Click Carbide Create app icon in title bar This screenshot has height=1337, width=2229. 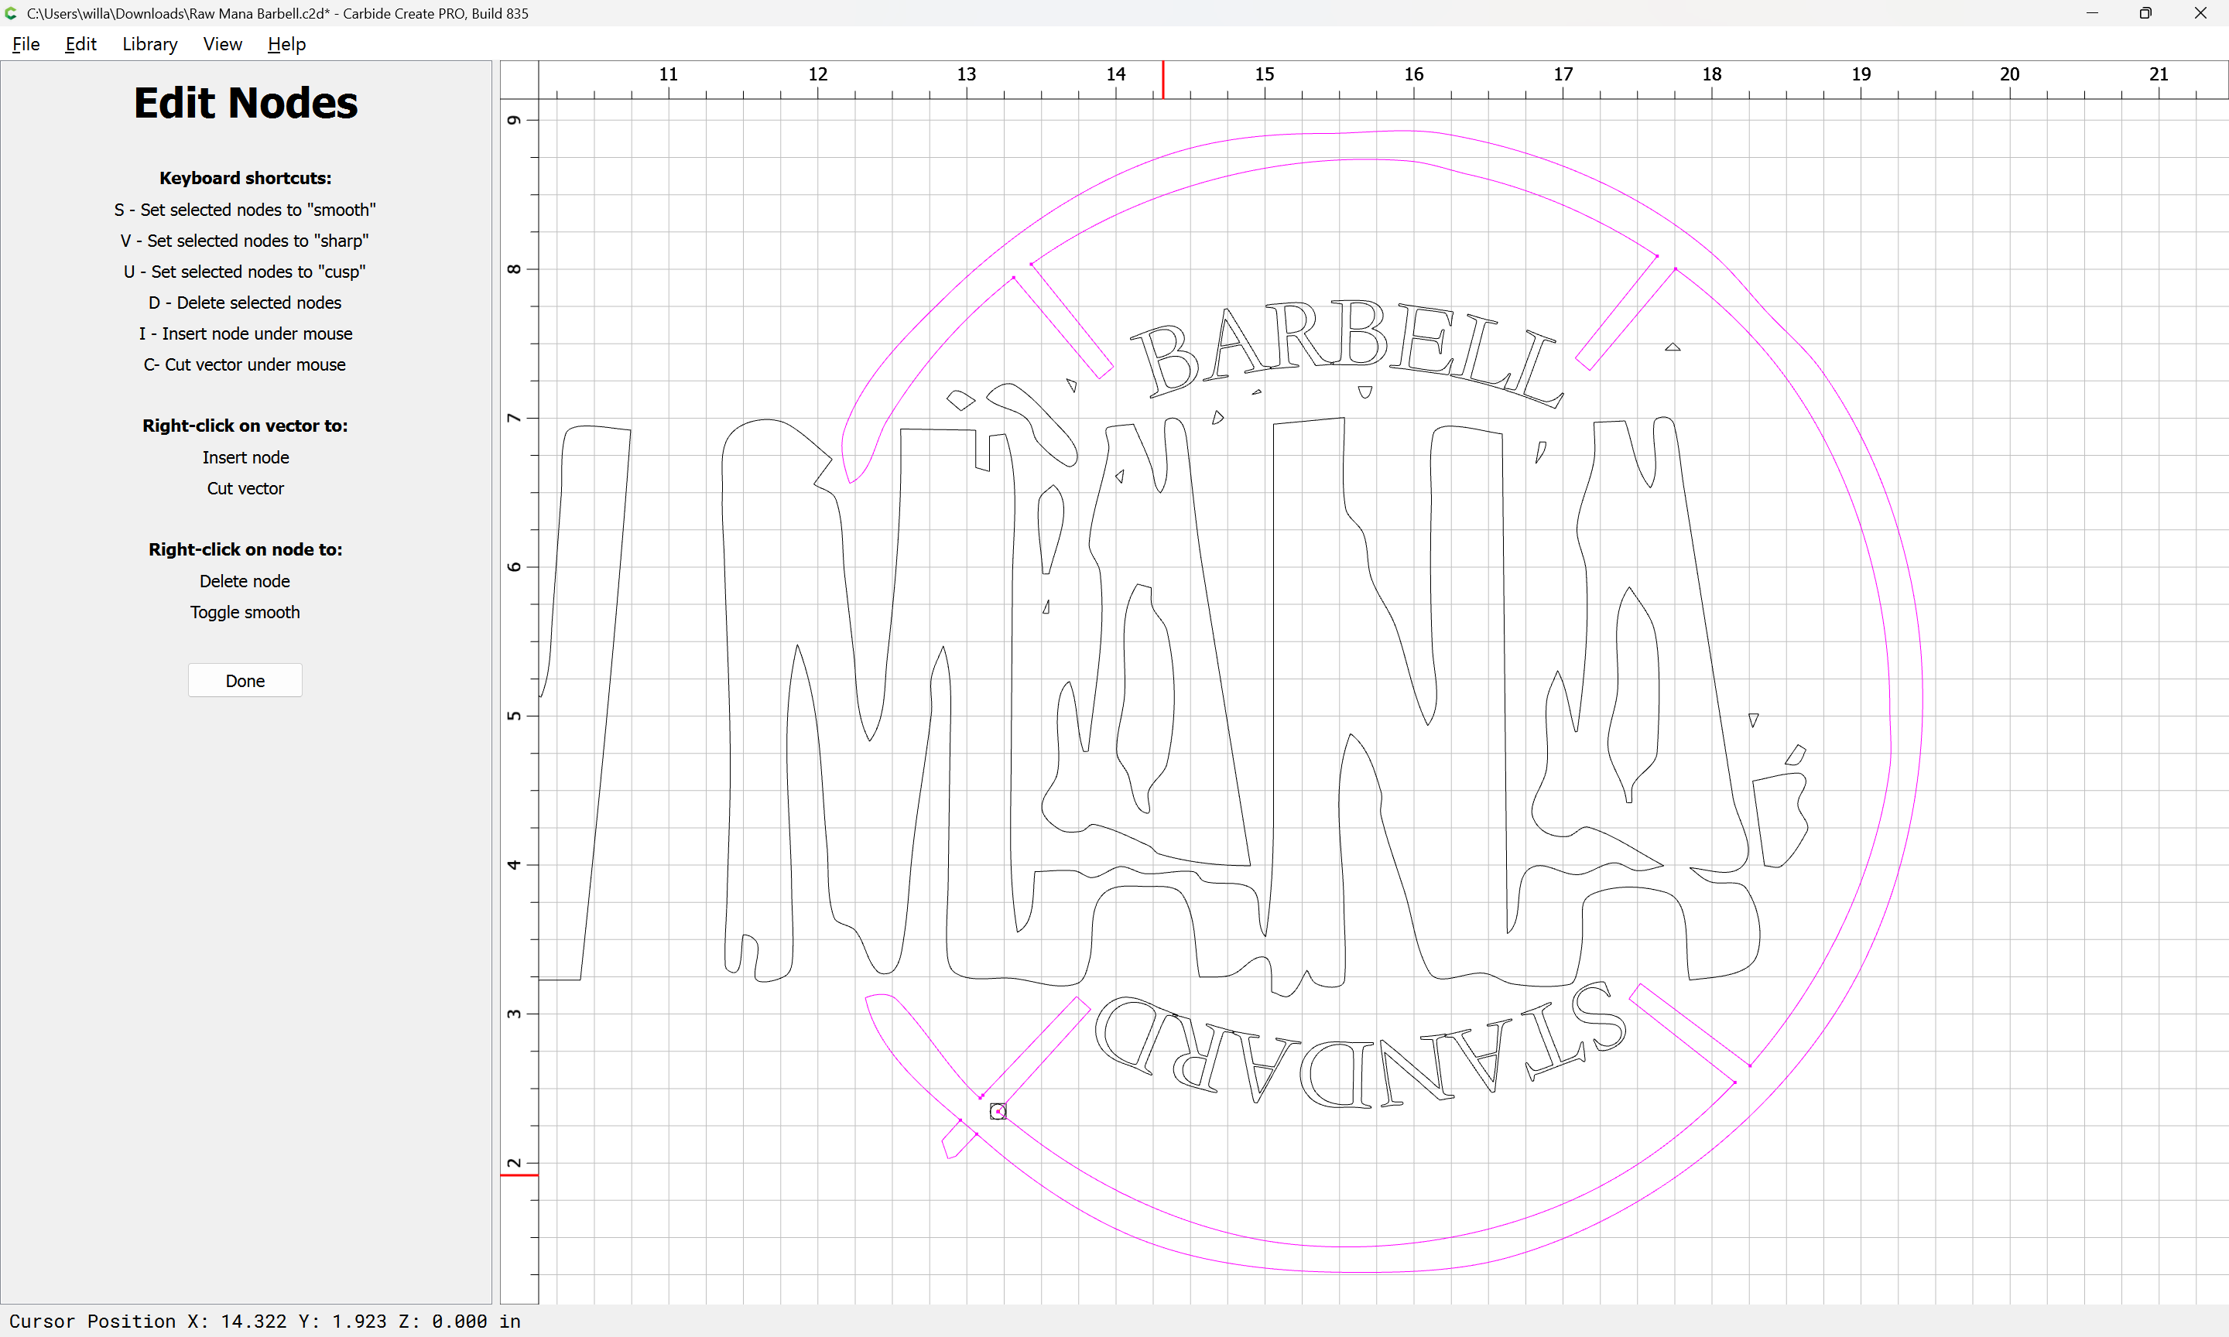point(11,13)
